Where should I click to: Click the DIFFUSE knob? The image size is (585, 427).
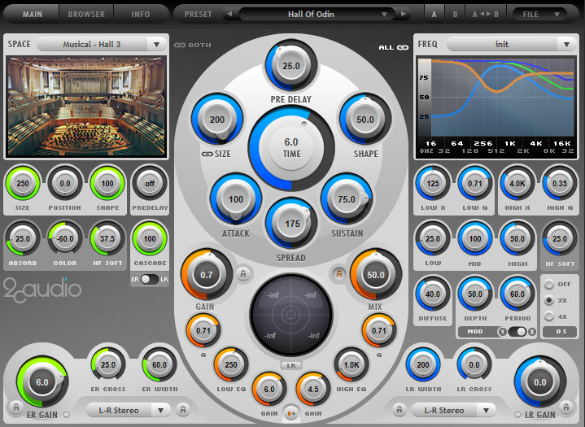[x=433, y=294]
